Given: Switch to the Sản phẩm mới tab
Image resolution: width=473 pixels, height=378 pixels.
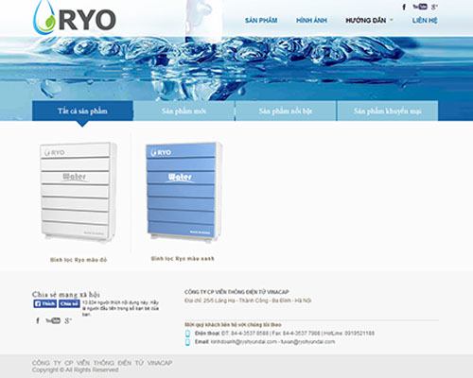Looking at the screenshot, I should pos(184,111).
